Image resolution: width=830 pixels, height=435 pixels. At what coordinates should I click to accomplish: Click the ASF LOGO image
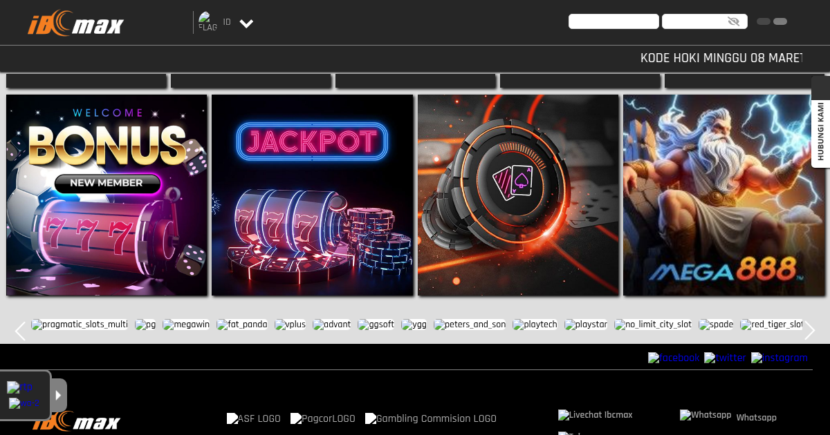[x=254, y=418]
